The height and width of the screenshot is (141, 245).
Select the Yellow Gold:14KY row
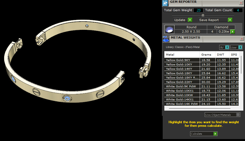click(x=202, y=69)
